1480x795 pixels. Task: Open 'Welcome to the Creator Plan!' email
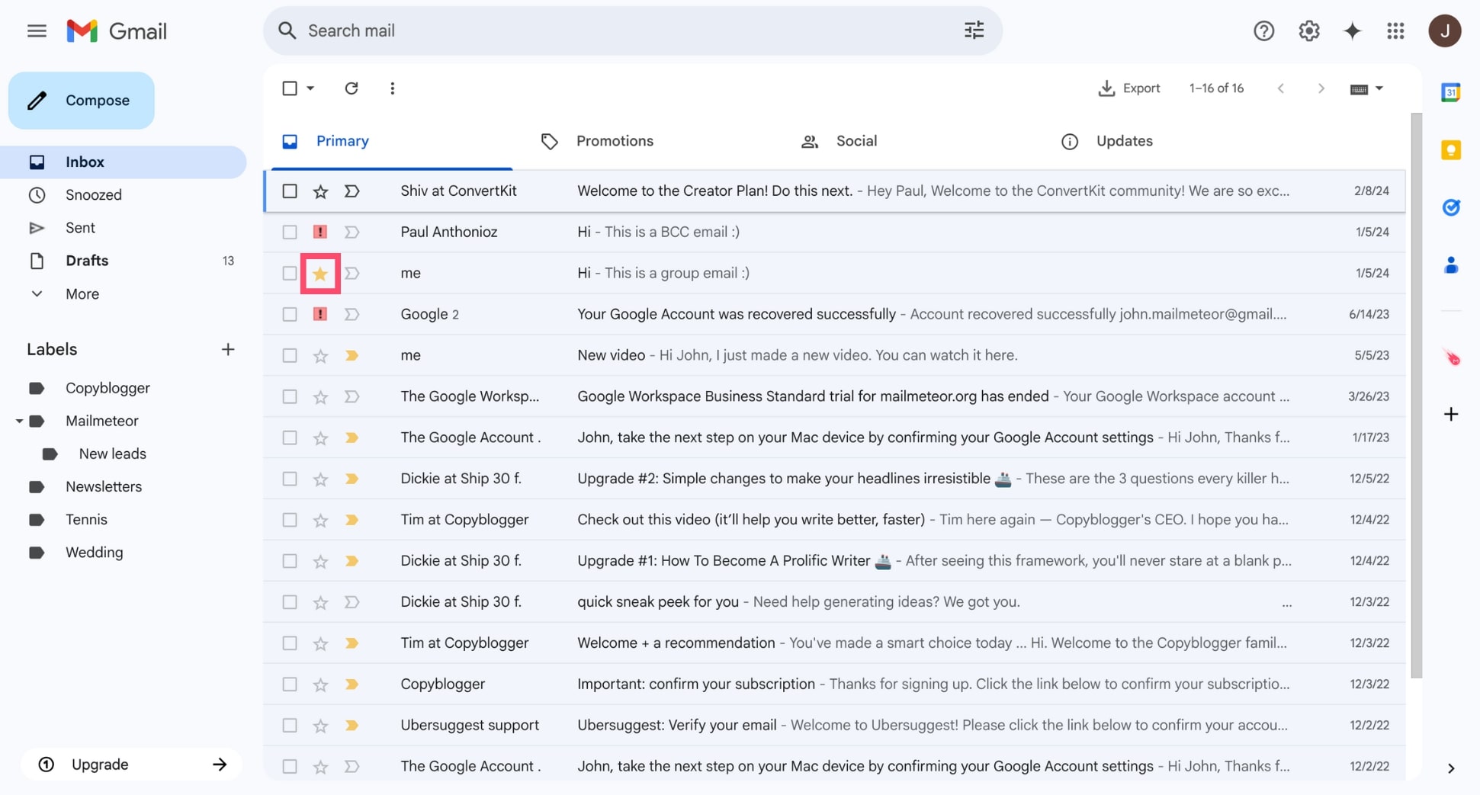pyautogui.click(x=834, y=191)
